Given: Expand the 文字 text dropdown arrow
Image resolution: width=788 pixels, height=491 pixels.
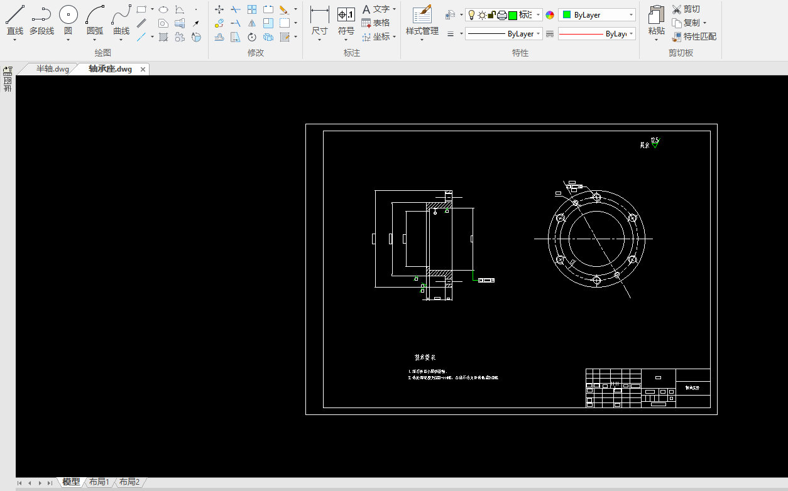Looking at the screenshot, I should point(394,9).
